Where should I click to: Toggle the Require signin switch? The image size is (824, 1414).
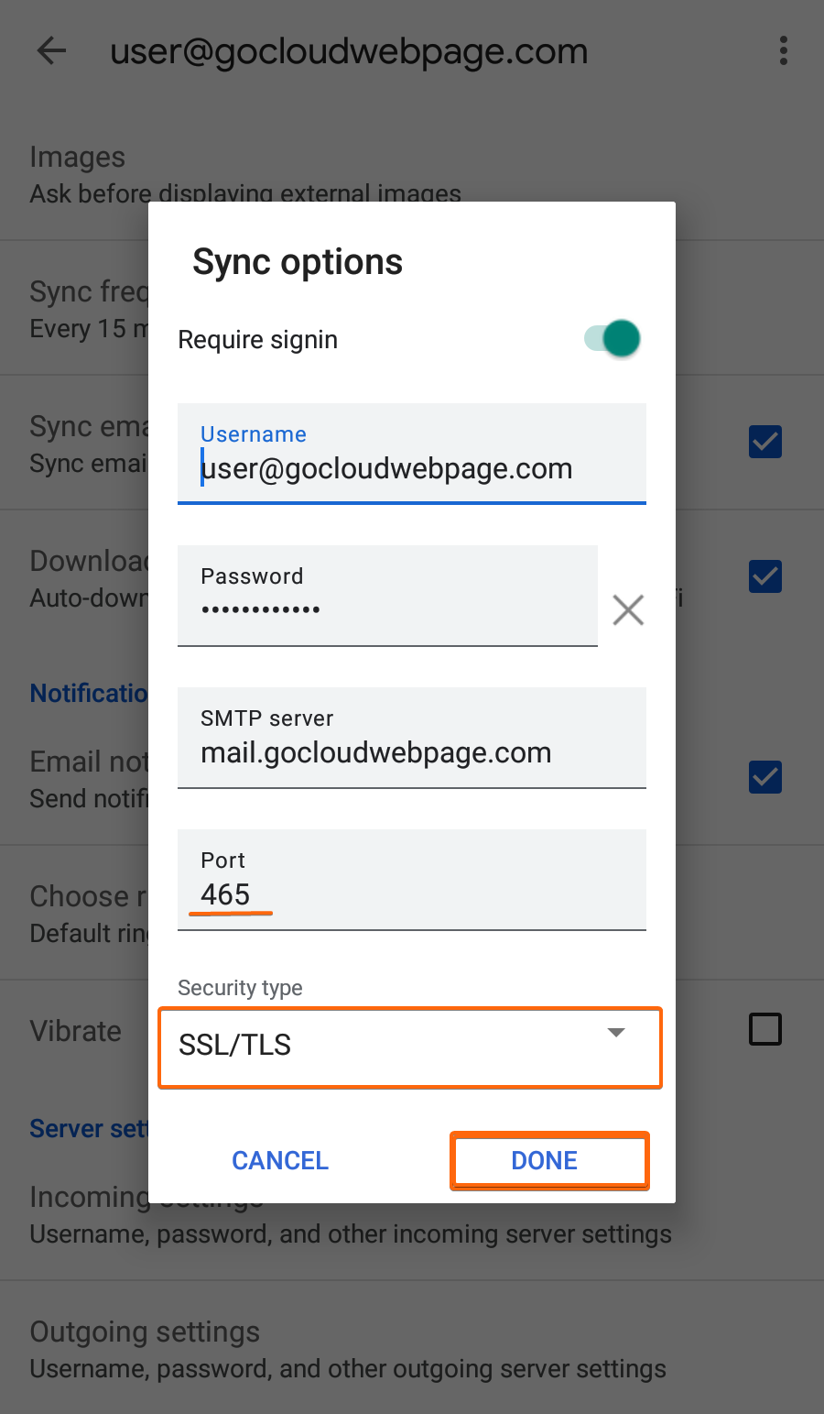(613, 339)
